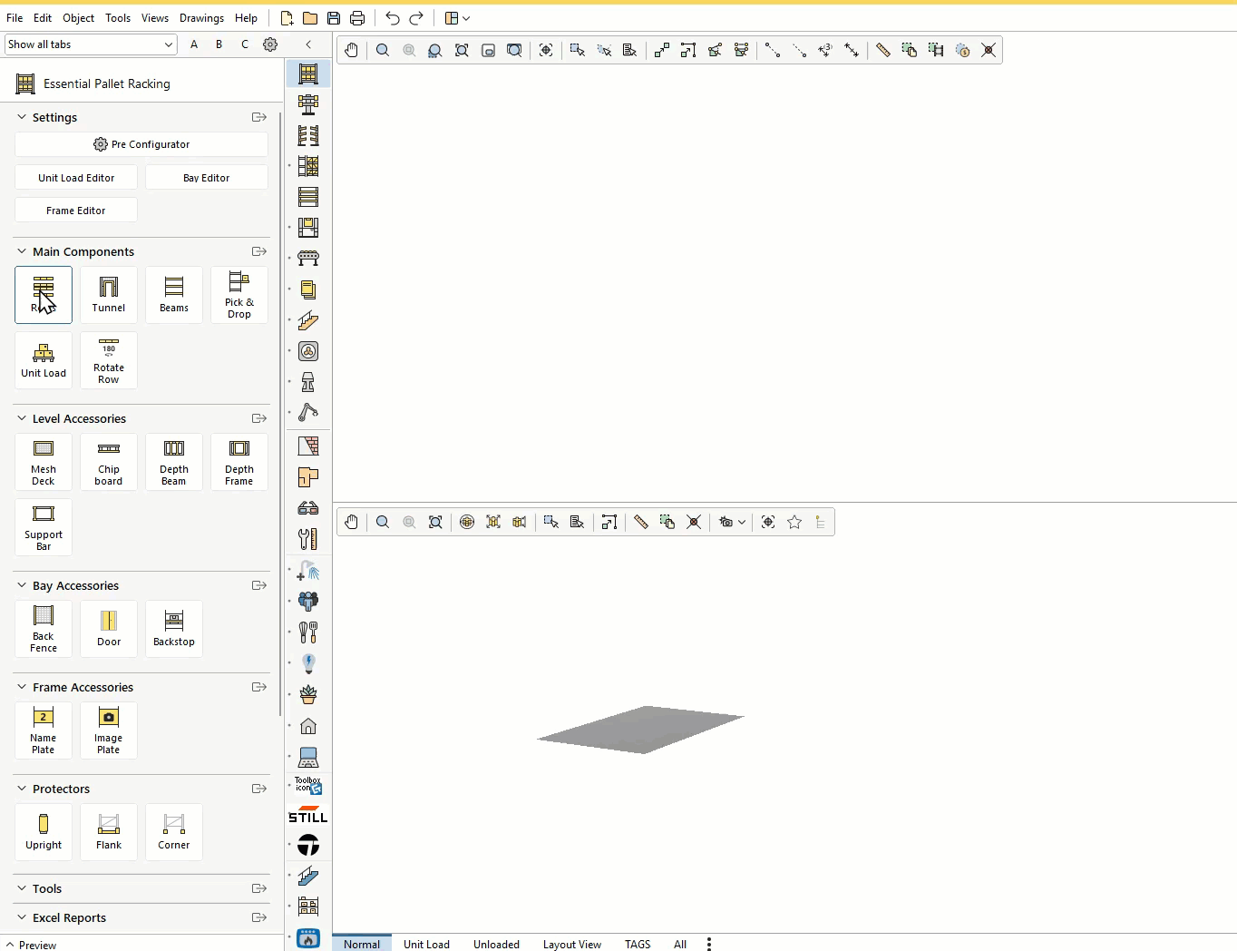This screenshot has height=951, width=1237.
Task: Click the Undo arrow
Action: (x=392, y=18)
